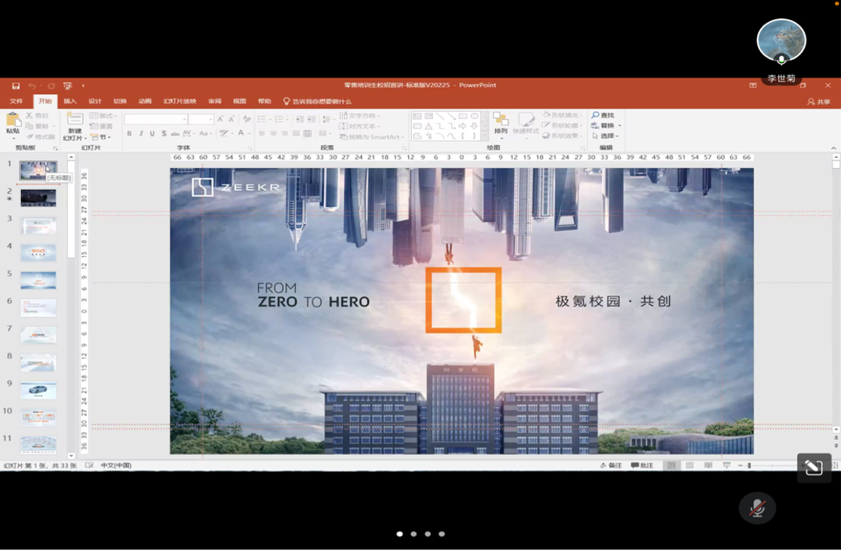The height and width of the screenshot is (550, 841).
Task: Click the Paste clipboard icon
Action: 12,121
